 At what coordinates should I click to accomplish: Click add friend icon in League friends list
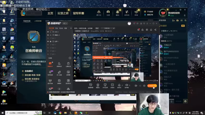[173, 20]
